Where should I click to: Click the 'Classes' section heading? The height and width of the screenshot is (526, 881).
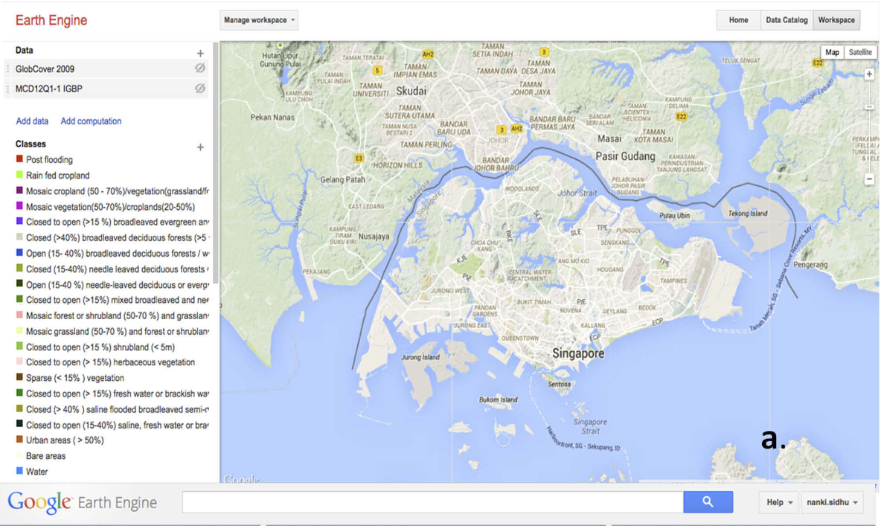coord(31,144)
